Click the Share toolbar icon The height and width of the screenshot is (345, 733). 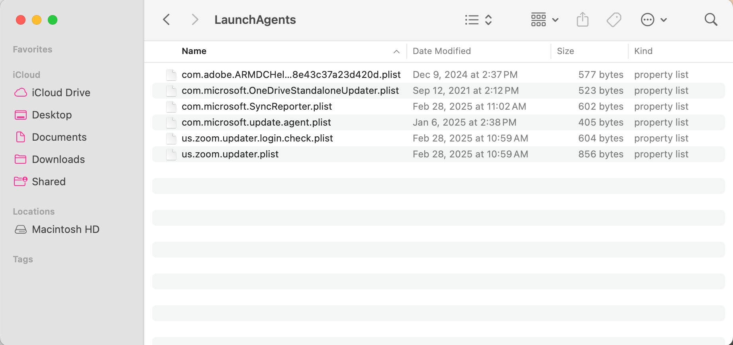[582, 19]
